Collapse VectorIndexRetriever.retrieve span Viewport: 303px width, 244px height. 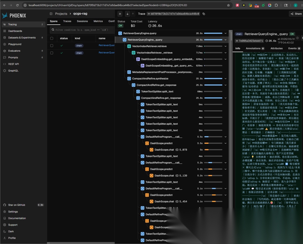[226, 46]
